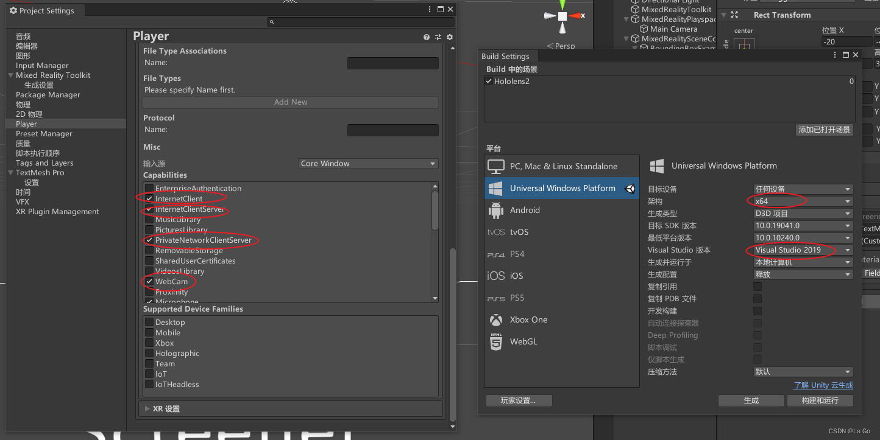The image size is (880, 440).
Task: Select Main Camera in hierarchy
Action: (673, 29)
